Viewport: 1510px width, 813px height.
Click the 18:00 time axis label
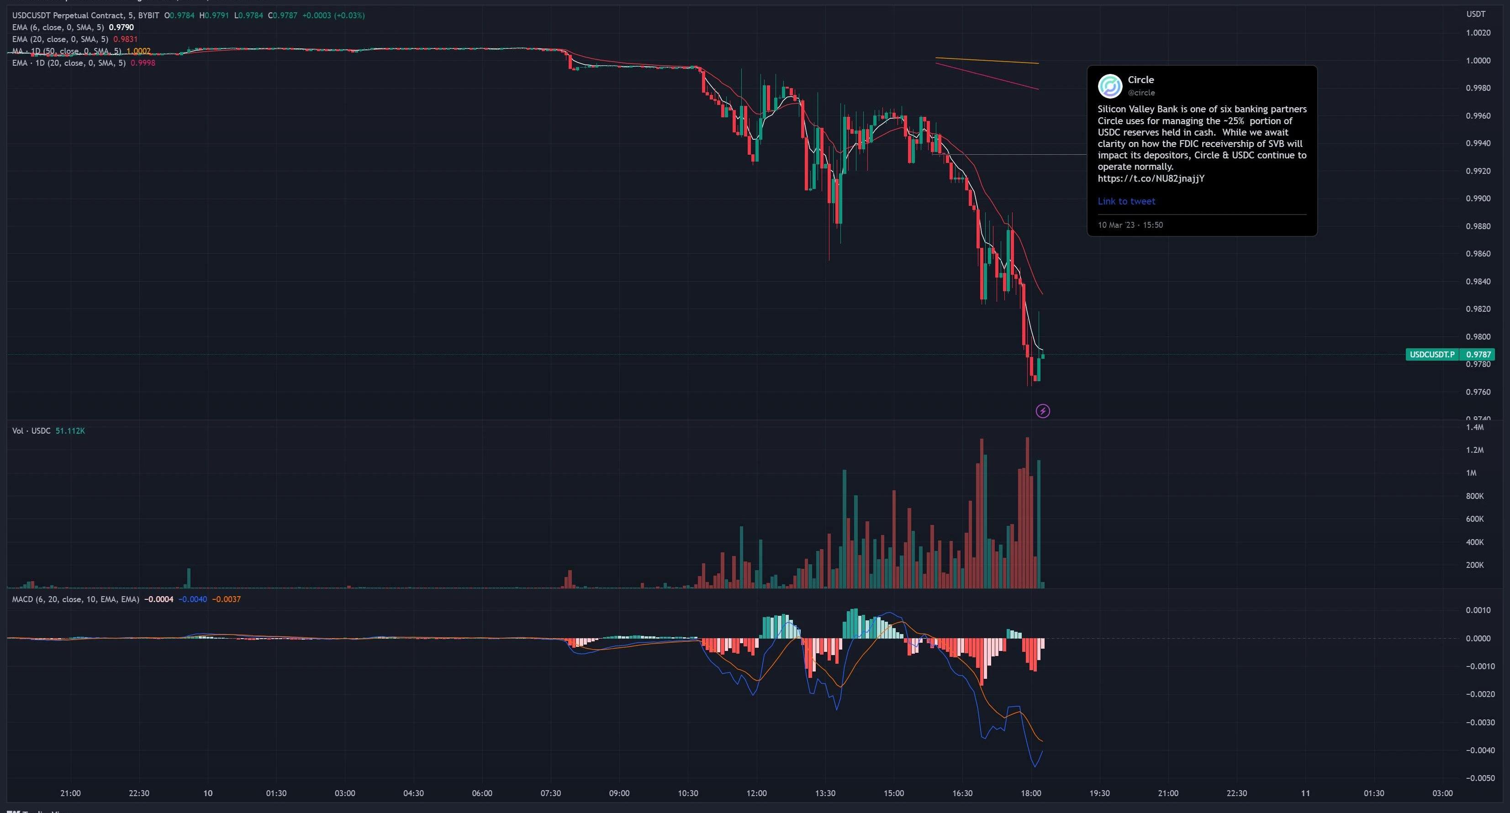1031,793
